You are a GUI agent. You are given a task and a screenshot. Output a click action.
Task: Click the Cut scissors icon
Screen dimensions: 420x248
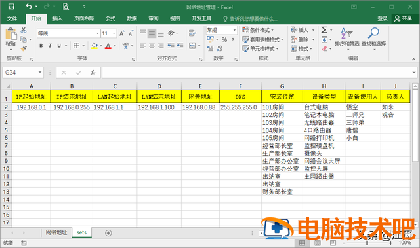pos(24,30)
